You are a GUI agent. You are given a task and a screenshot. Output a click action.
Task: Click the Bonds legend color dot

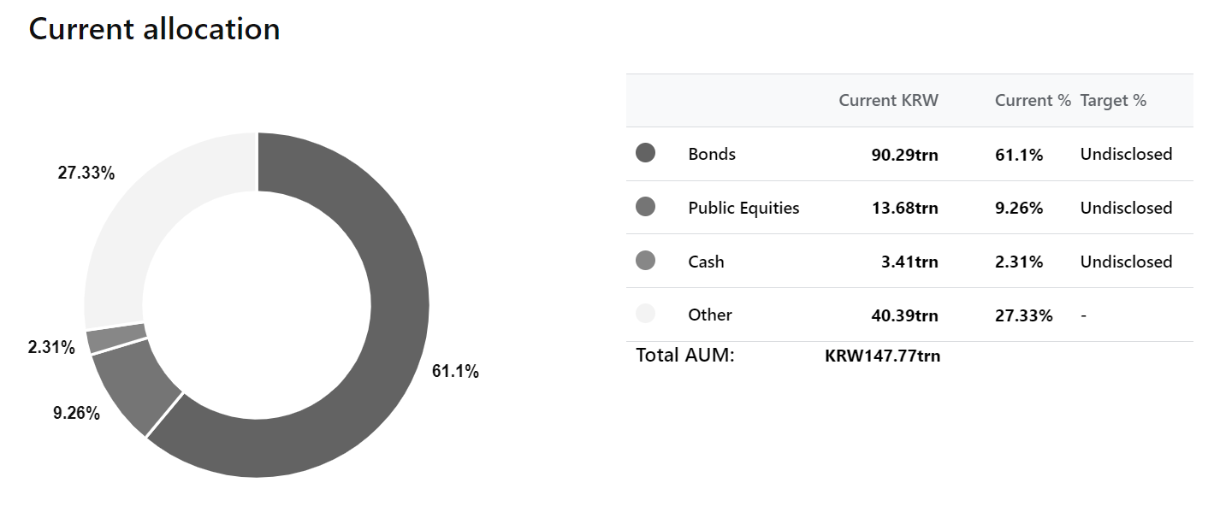pyautogui.click(x=646, y=153)
